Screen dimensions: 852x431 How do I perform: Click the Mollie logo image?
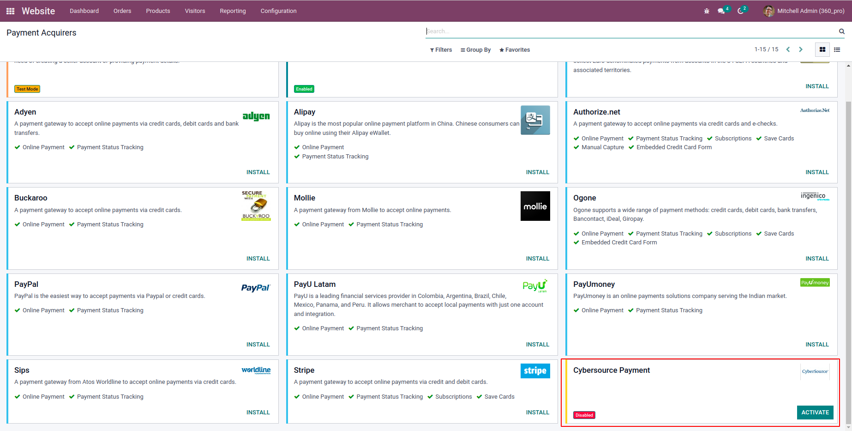(535, 206)
